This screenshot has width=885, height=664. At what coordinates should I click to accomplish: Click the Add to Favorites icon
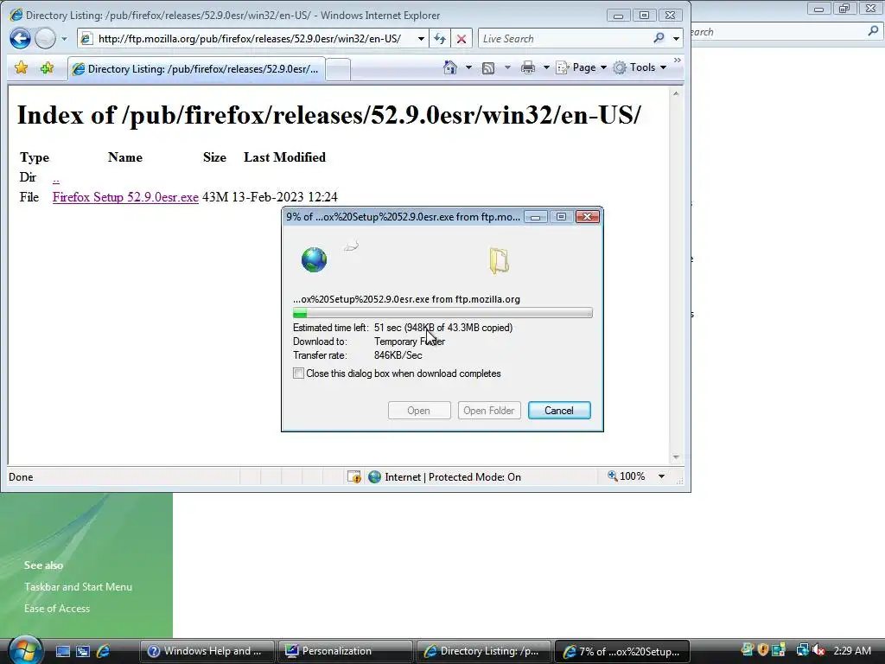(x=47, y=67)
